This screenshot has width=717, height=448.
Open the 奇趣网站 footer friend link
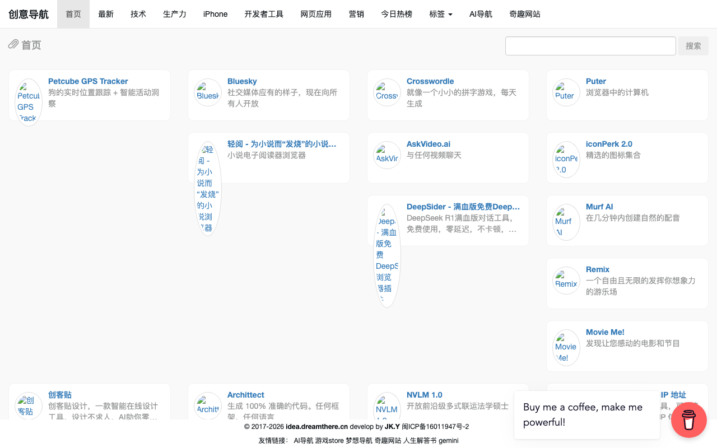click(x=388, y=441)
